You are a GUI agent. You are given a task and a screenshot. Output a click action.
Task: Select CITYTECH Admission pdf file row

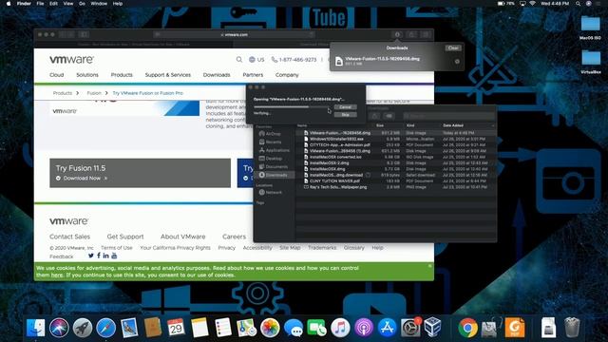click(x=396, y=145)
